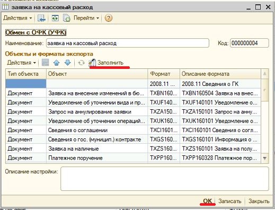Click the Записать button

point(229,201)
